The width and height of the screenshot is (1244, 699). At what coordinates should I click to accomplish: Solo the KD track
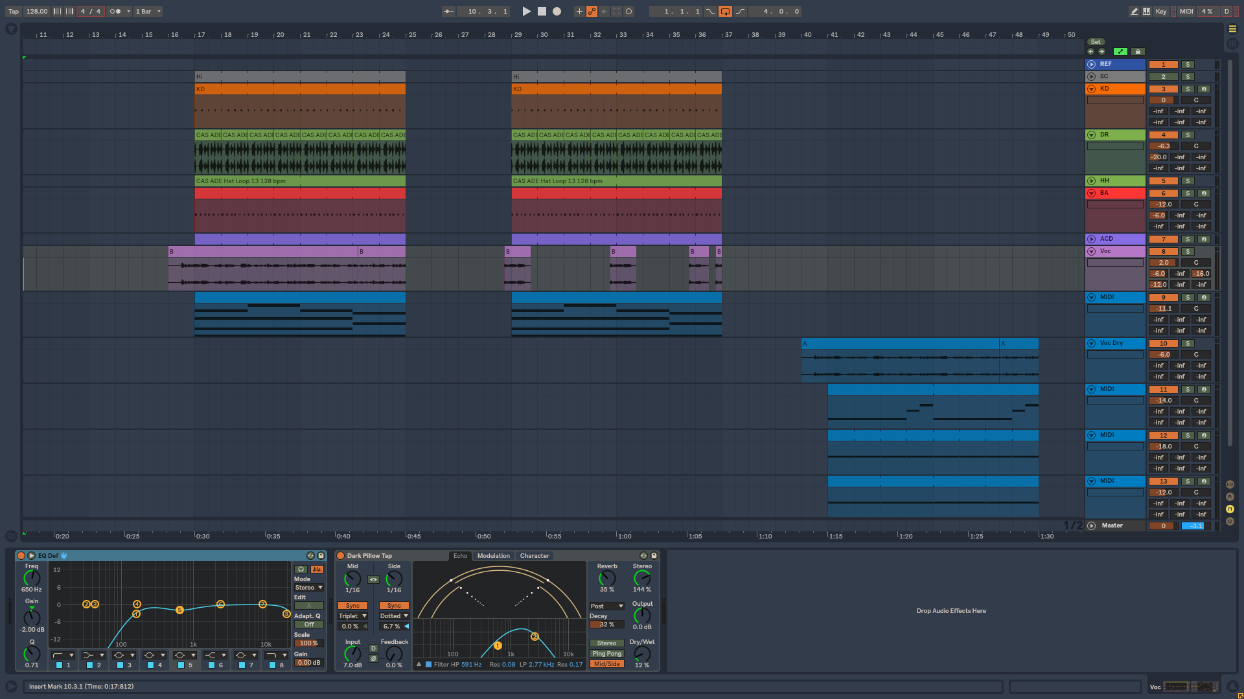pos(1188,89)
